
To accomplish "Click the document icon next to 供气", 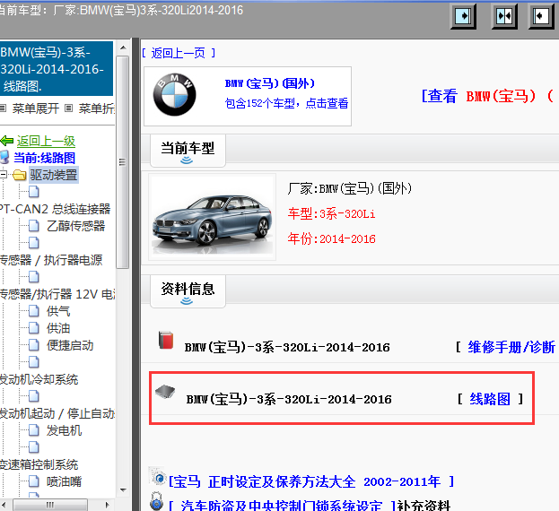I will [34, 311].
